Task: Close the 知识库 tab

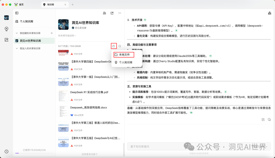Action: [65, 5]
